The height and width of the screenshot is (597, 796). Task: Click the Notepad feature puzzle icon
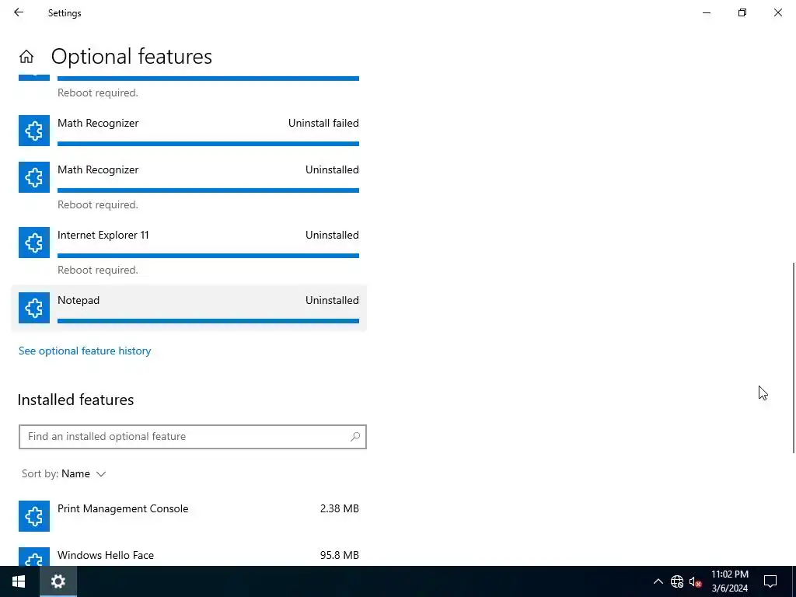(34, 308)
